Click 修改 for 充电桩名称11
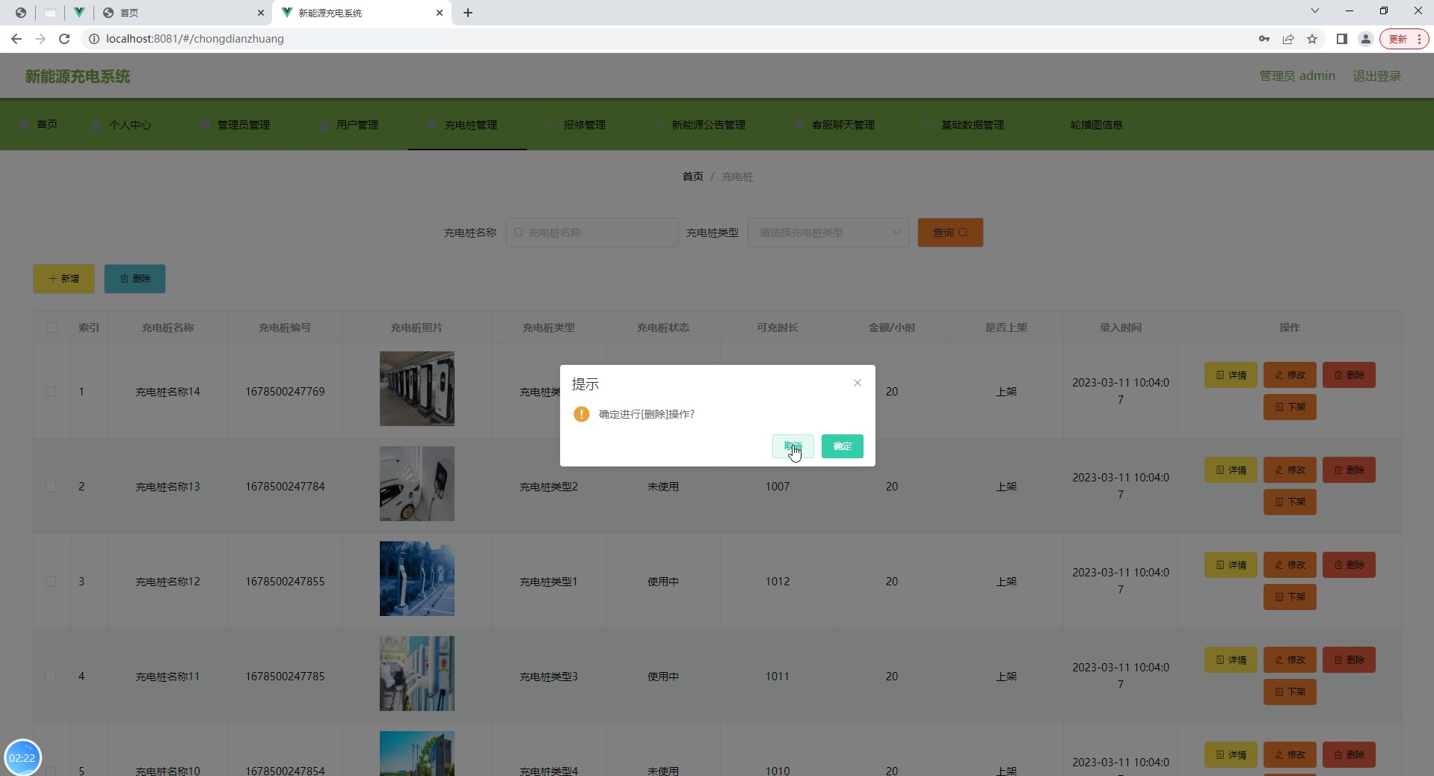1434x776 pixels. coord(1290,660)
